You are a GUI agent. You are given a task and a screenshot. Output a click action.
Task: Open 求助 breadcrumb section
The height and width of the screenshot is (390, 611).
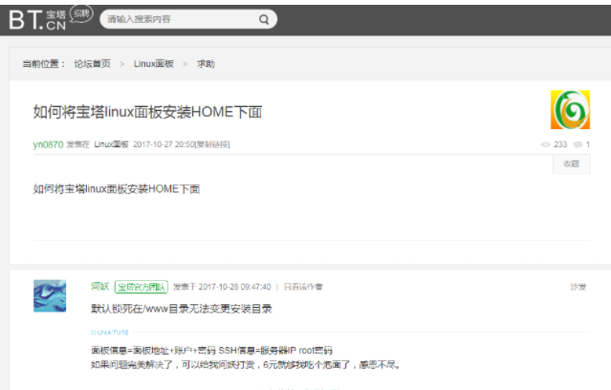click(206, 64)
